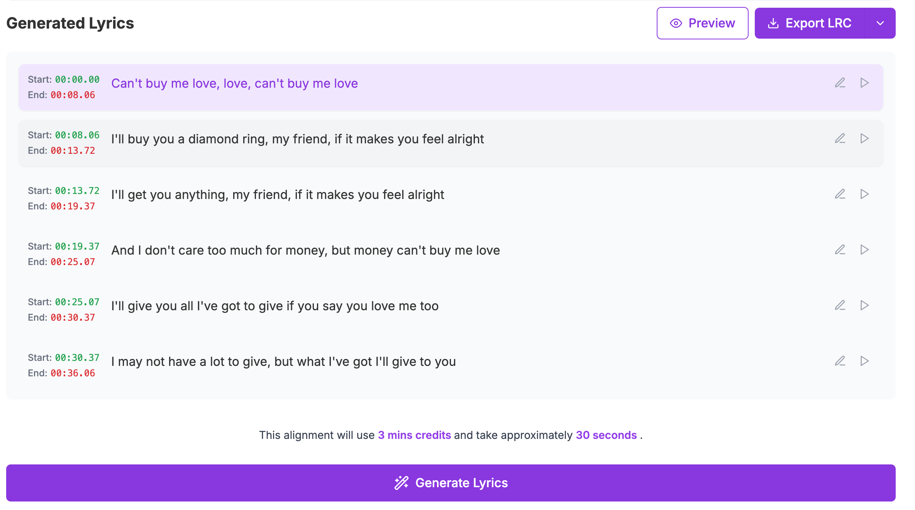
Task: Play the "don't care too much for money" segment
Action: [864, 250]
